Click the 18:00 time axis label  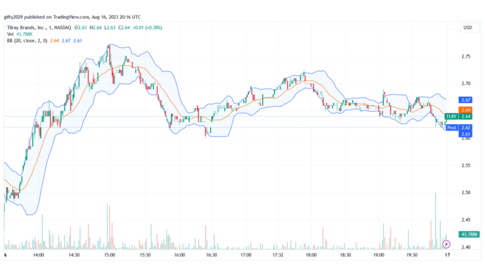311,255
